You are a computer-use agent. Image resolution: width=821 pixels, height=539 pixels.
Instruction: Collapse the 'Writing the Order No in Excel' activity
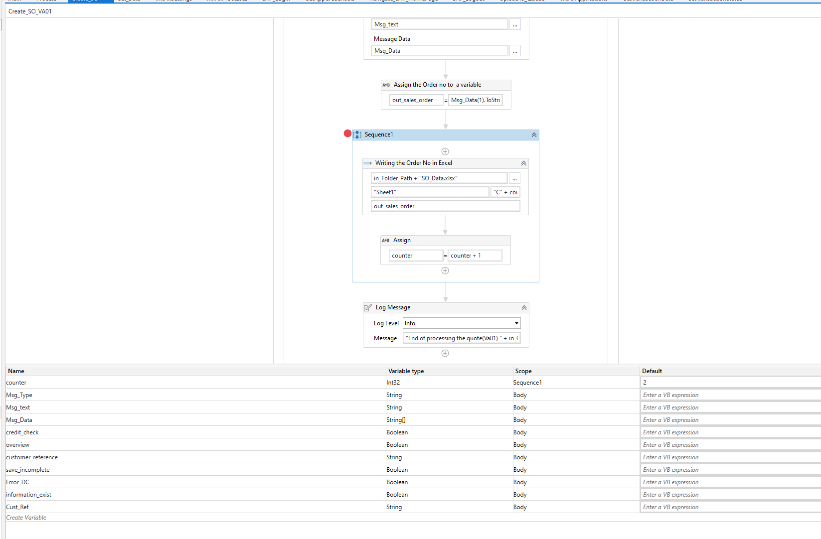tap(523, 163)
